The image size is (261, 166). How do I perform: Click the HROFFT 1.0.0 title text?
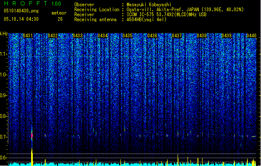tap(33, 3)
